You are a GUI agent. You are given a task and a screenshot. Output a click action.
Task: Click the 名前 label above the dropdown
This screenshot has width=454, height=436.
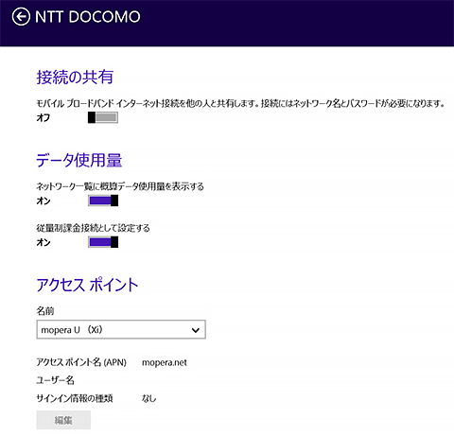click(x=45, y=311)
